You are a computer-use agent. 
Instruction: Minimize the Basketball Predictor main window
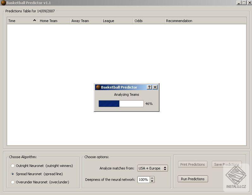click(x=239, y=3)
